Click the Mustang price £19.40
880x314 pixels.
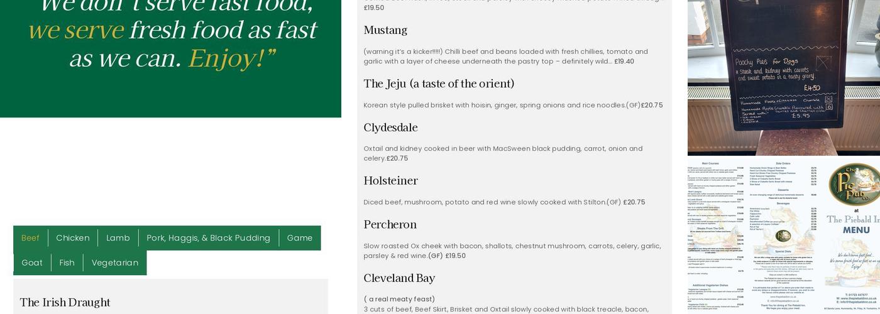[624, 62]
